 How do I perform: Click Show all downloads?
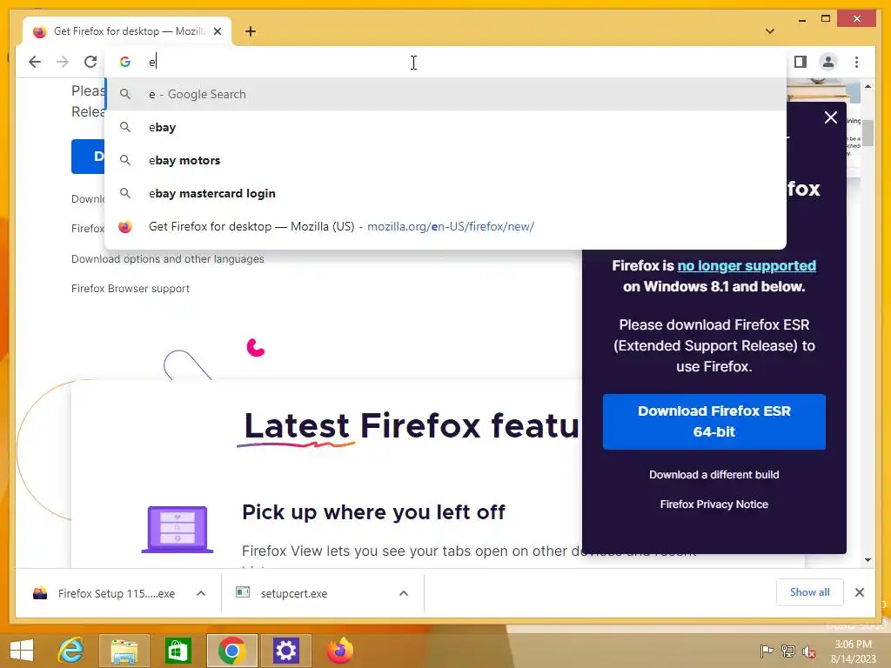click(x=810, y=592)
